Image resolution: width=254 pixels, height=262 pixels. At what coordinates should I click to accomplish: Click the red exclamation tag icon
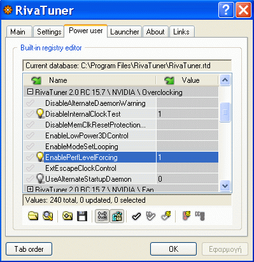click(x=187, y=216)
